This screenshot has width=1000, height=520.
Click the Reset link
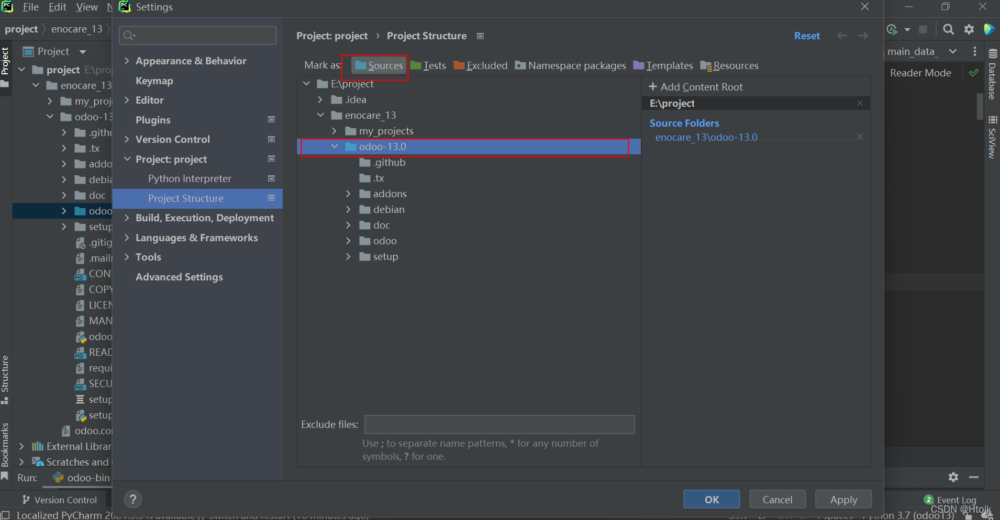coord(807,36)
